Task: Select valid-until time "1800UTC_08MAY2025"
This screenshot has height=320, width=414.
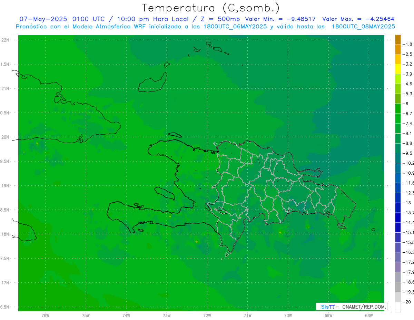Action: (363, 27)
